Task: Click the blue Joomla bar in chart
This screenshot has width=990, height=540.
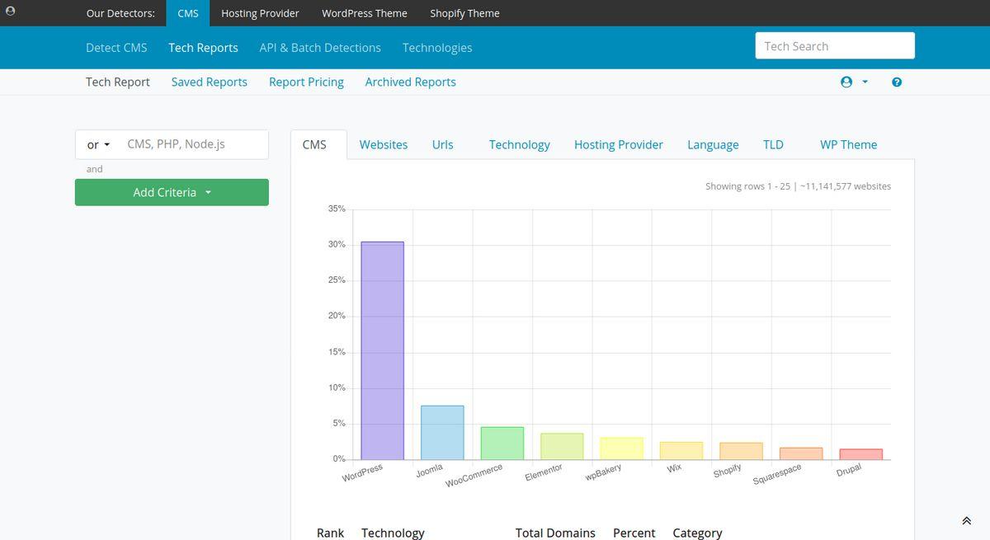Action: coord(442,432)
